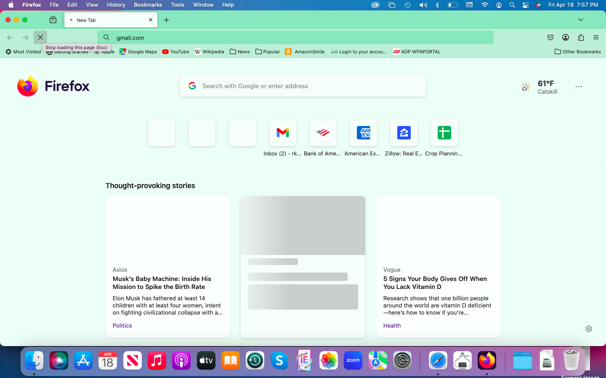
Task: Open weather options three-dot menu
Action: pyautogui.click(x=579, y=87)
